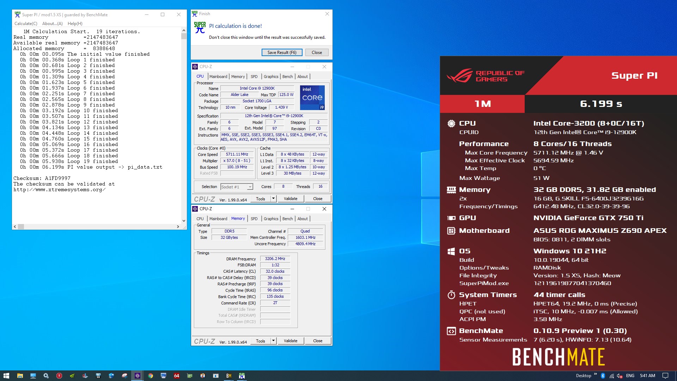
Task: Switch to CPU tab in bottom CPU-Z
Action: tap(200, 219)
